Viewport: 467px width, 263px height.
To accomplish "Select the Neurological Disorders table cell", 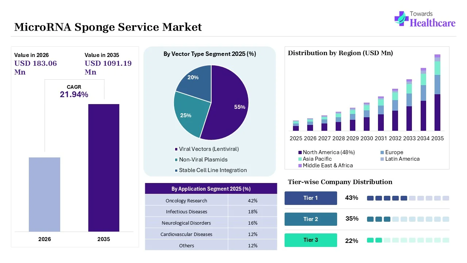I will coord(186,223).
